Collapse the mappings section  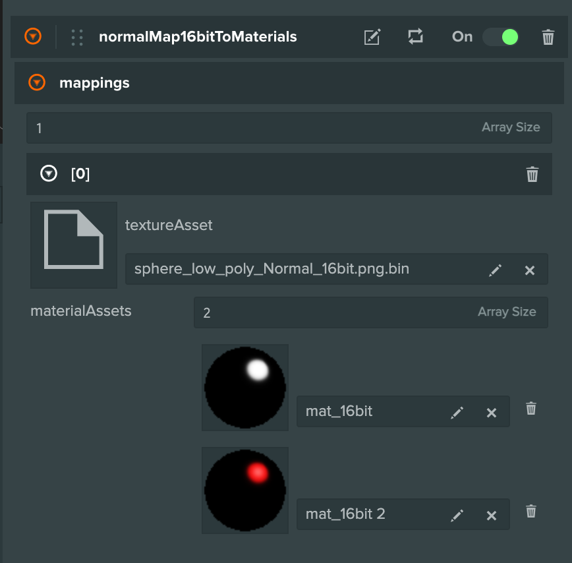click(38, 82)
